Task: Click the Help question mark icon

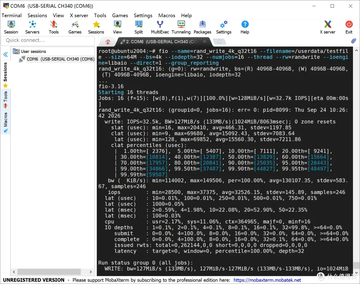Action: [x=245, y=27]
